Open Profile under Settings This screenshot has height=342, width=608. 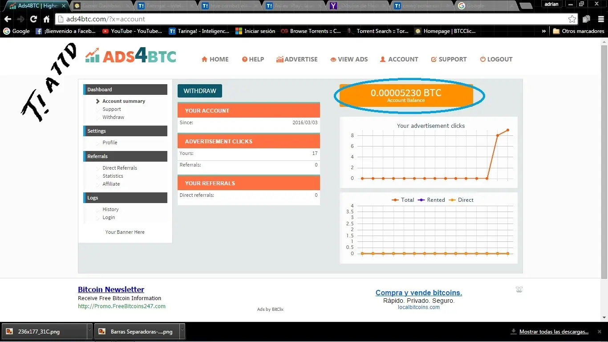point(110,142)
